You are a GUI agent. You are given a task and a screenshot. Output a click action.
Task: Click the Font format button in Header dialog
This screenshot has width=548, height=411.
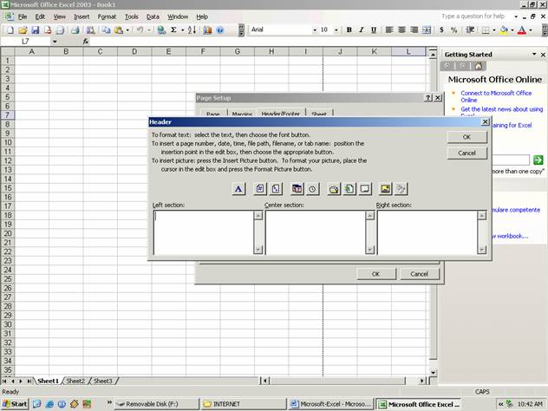[x=238, y=189]
